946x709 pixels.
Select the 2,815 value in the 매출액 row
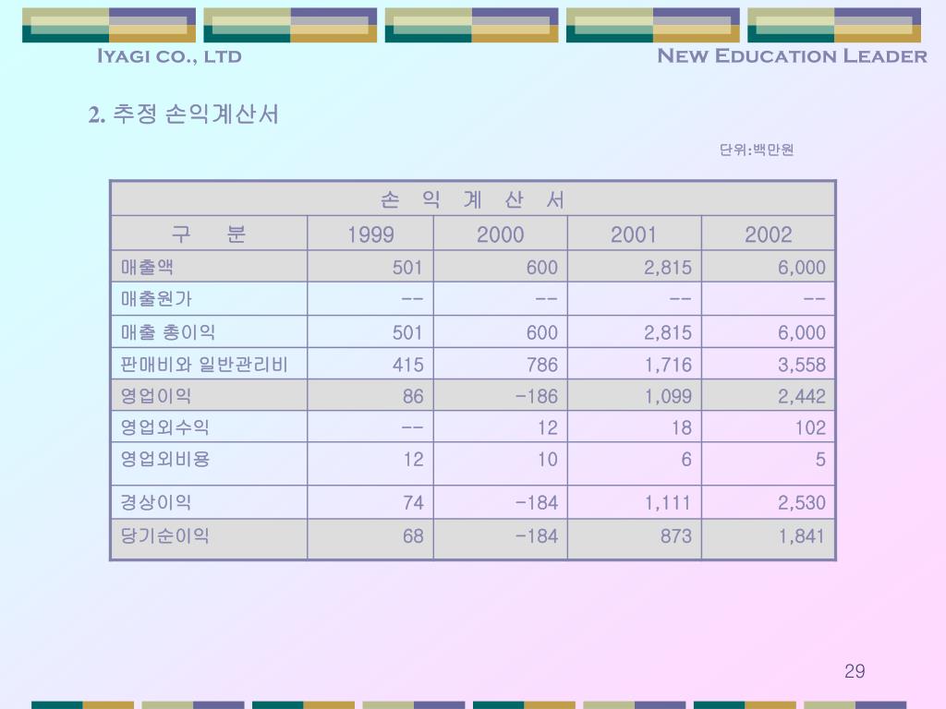coord(668,267)
